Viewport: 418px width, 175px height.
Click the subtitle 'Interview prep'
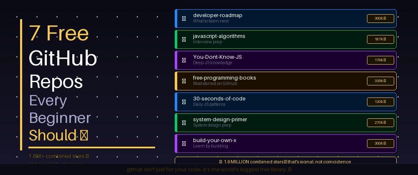tap(207, 42)
